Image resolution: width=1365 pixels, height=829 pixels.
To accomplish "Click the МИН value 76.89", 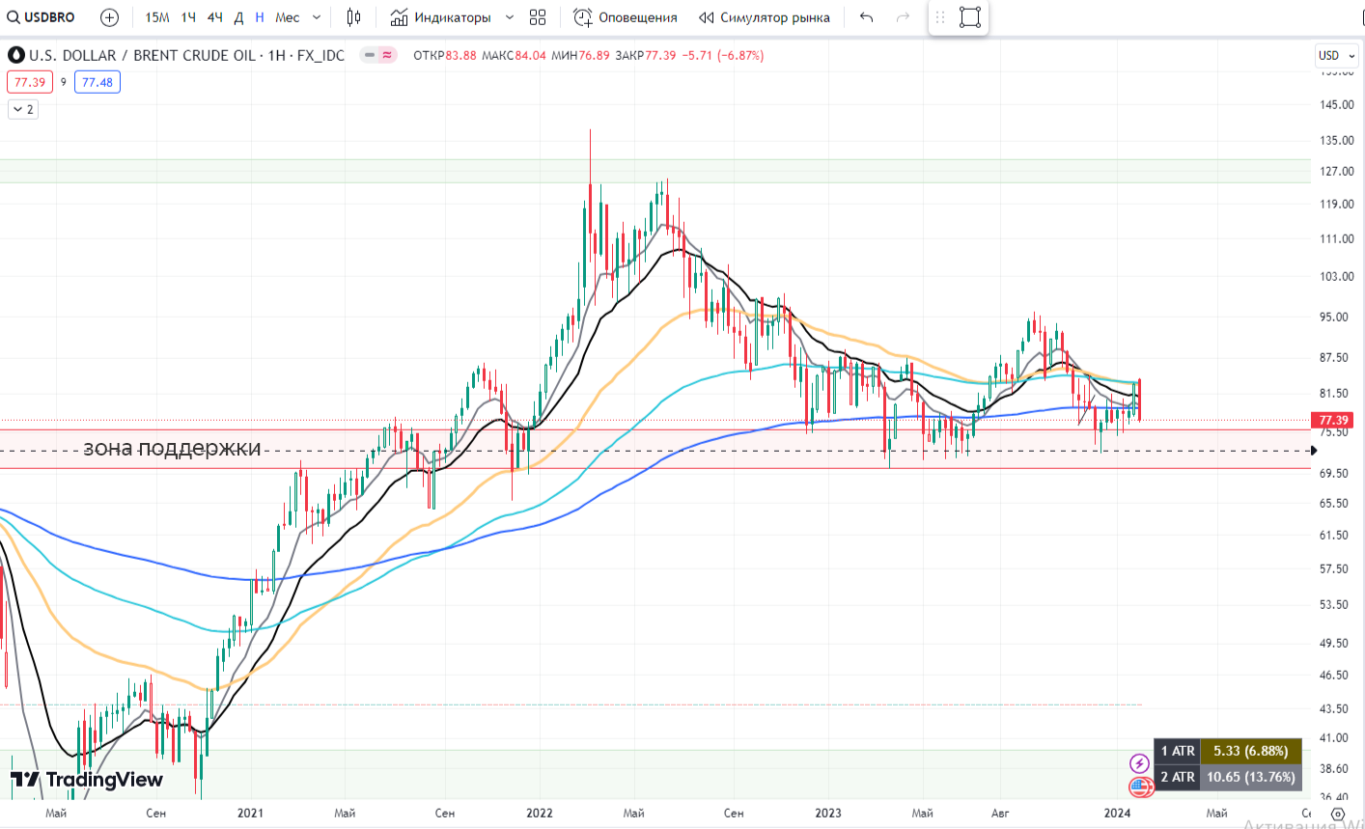I will tap(595, 55).
